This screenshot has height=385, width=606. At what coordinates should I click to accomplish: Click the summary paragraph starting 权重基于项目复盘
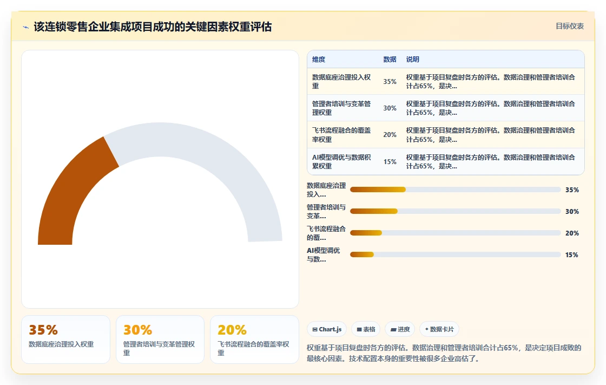pos(444,353)
